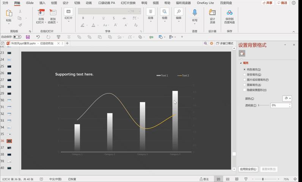Open the 段落 paragraph group icon
This screenshot has width=302, height=182.
tap(151, 11)
